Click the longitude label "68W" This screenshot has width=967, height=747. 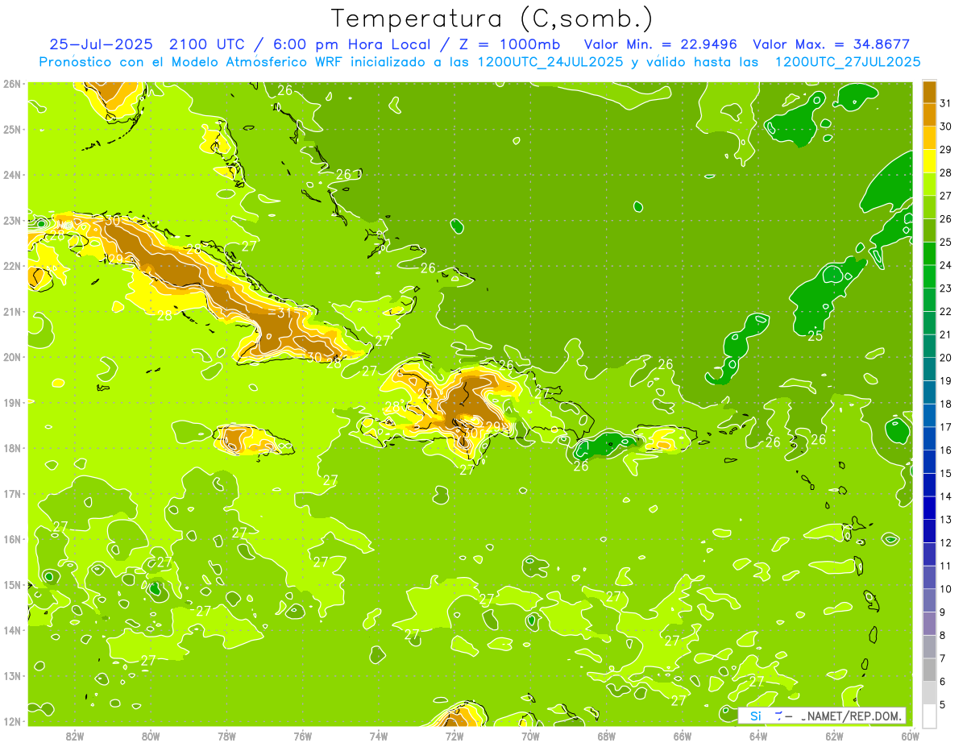click(607, 736)
